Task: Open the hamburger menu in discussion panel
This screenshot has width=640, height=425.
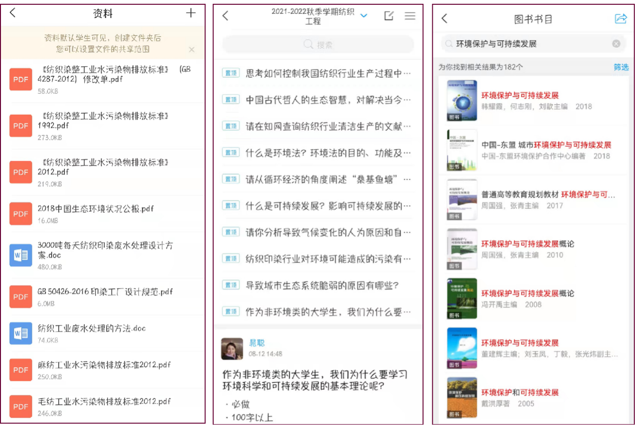Action: [x=410, y=16]
